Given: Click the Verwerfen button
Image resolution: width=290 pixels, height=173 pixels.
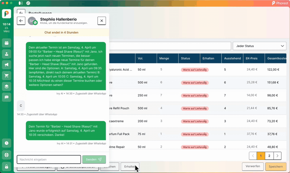Looking at the screenshot, I should [x=253, y=167].
